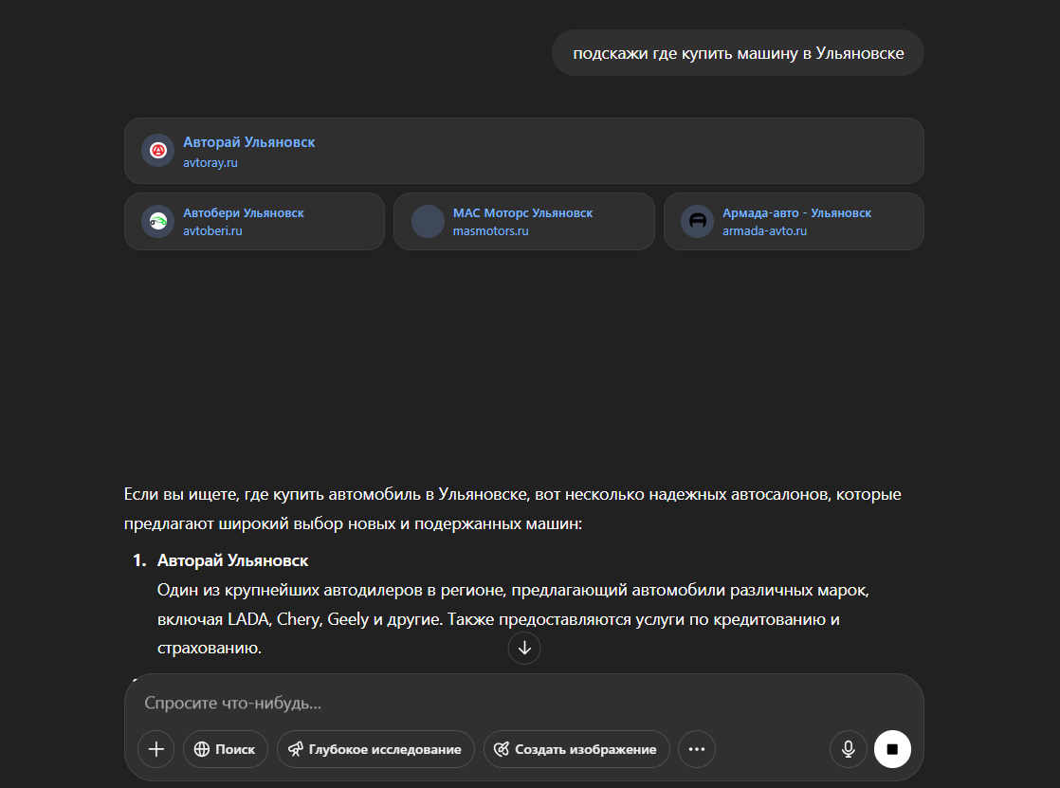Click the Авторай red logo icon
This screenshot has width=1060, height=788.
pyautogui.click(x=157, y=150)
